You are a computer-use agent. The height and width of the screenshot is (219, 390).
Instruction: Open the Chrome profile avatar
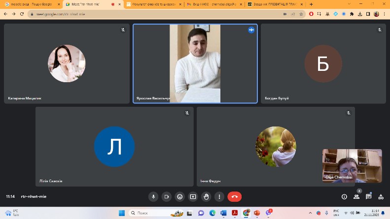pos(376,14)
